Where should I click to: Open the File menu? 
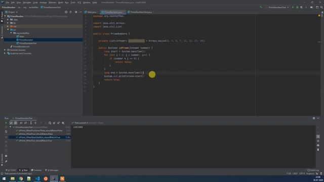coord(8,3)
